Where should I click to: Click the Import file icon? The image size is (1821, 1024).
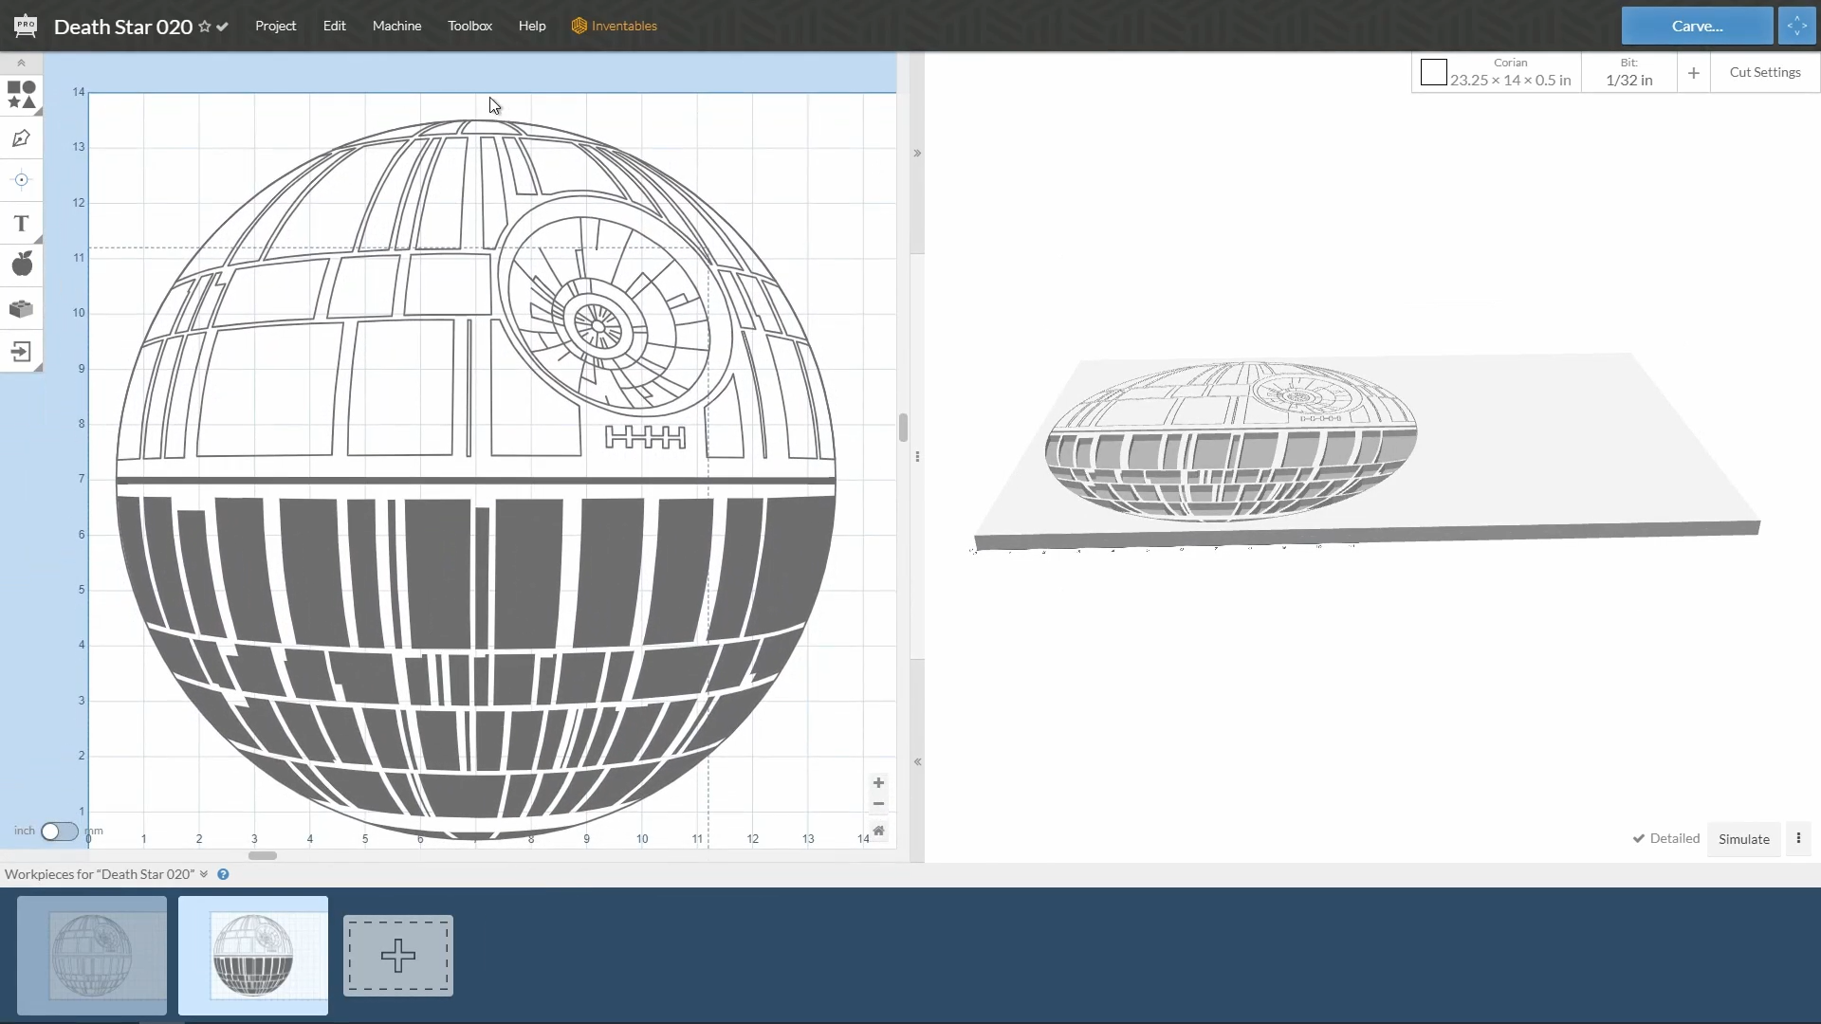coord(21,352)
